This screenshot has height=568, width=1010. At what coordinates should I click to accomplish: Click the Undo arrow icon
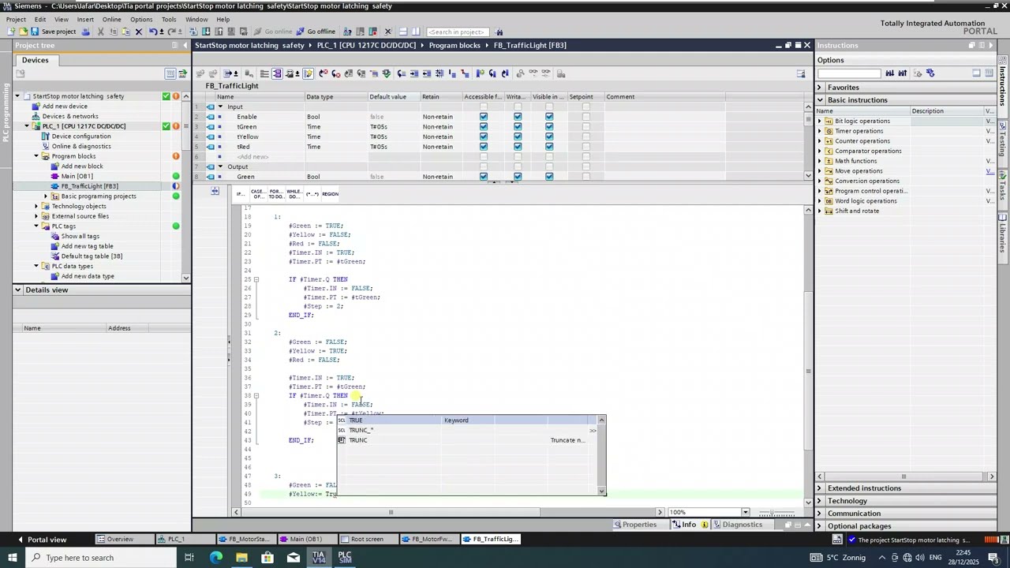click(153, 32)
